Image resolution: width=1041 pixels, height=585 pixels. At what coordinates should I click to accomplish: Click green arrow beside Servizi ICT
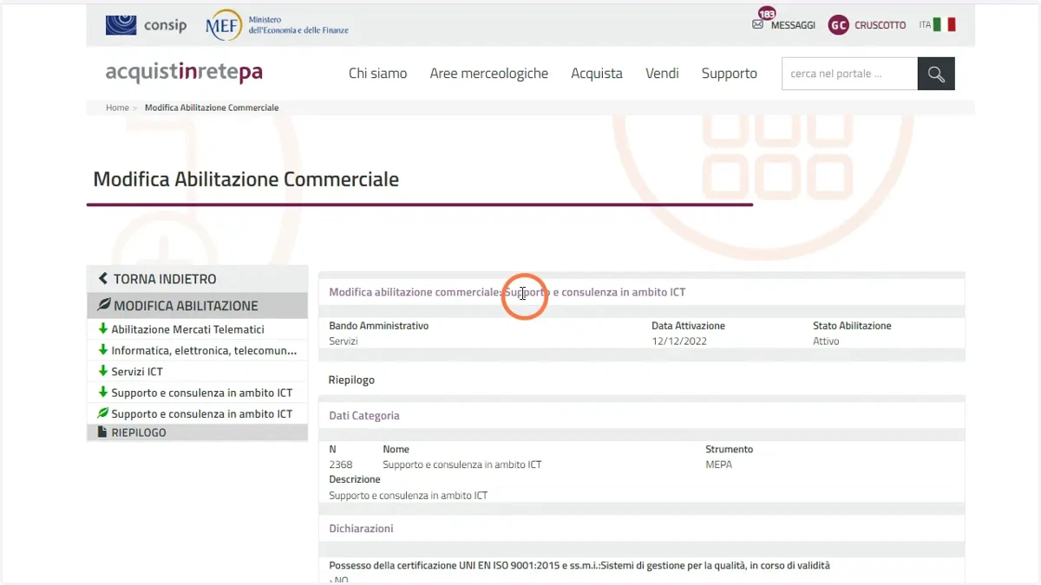(x=103, y=371)
